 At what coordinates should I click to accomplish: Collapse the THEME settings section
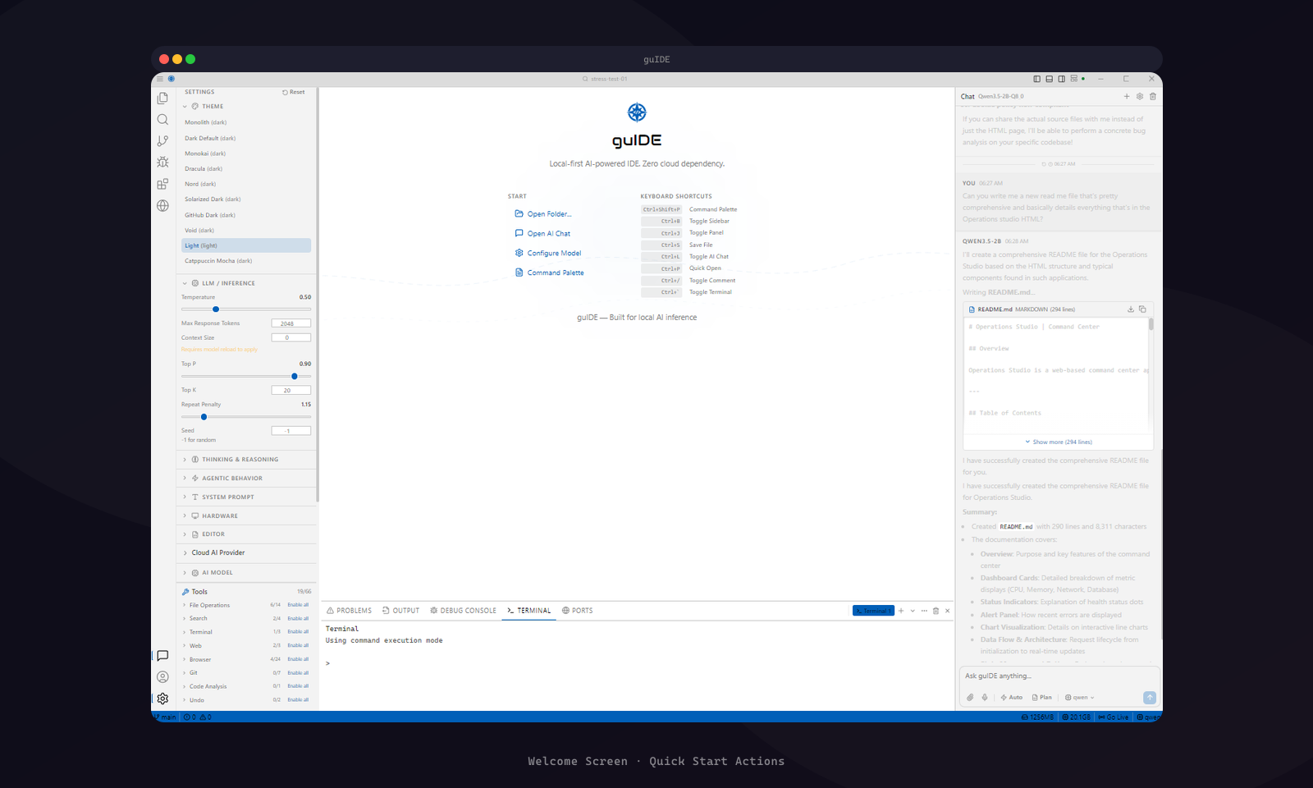click(x=246, y=106)
